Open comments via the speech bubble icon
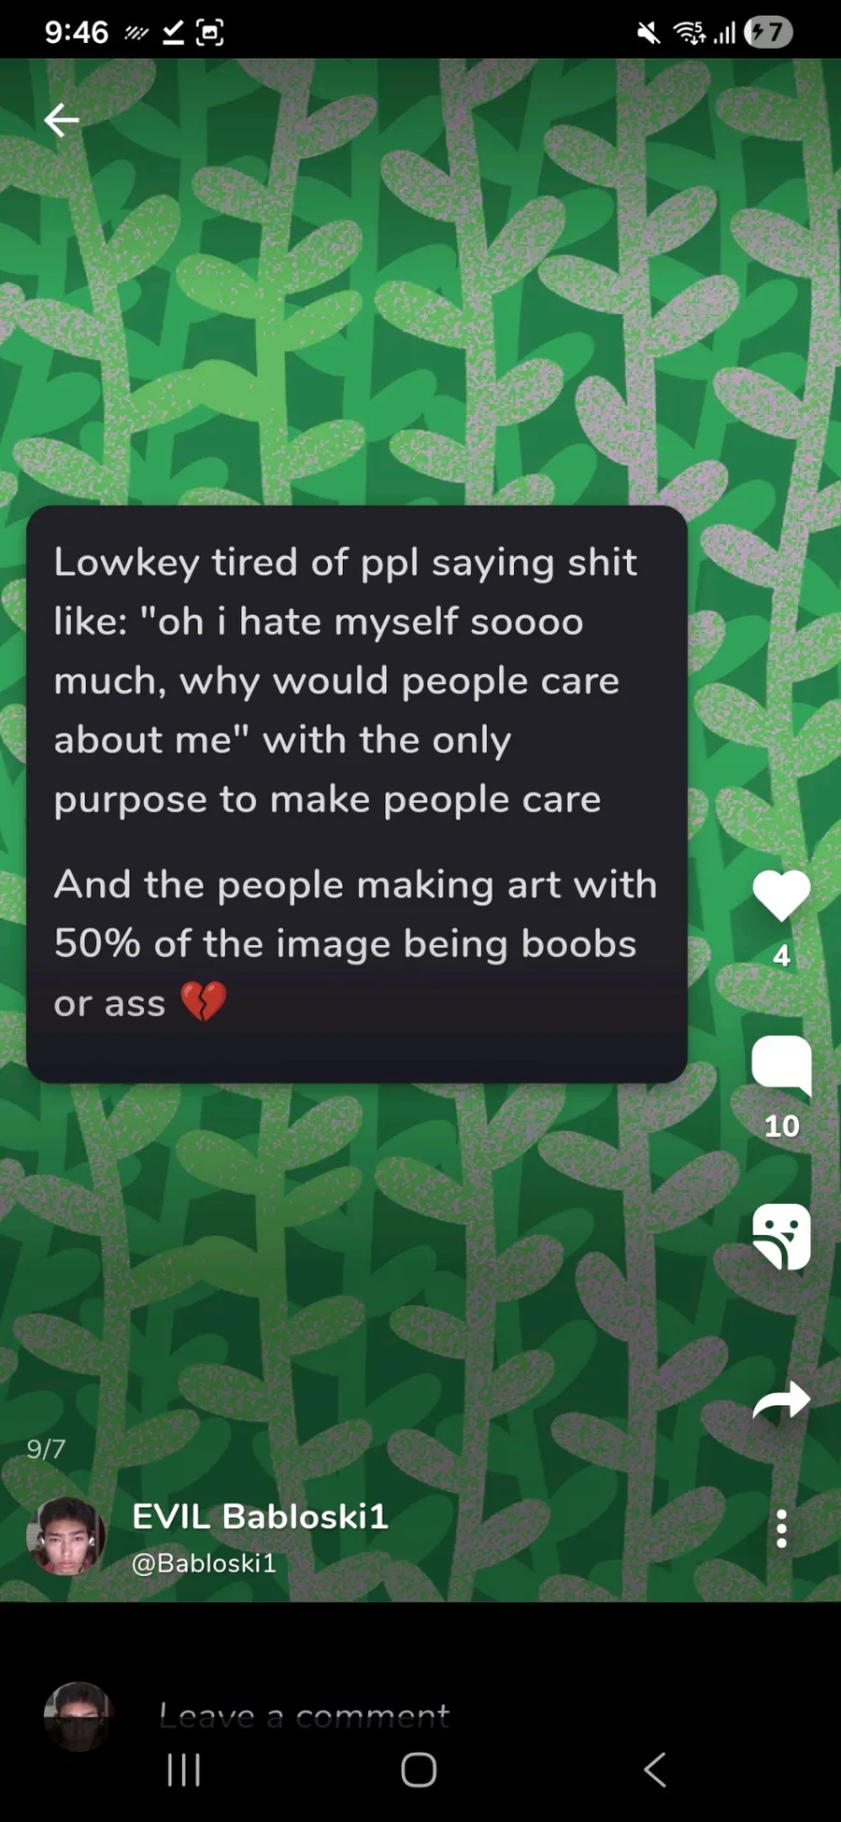The height and width of the screenshot is (1822, 841). tap(781, 1066)
